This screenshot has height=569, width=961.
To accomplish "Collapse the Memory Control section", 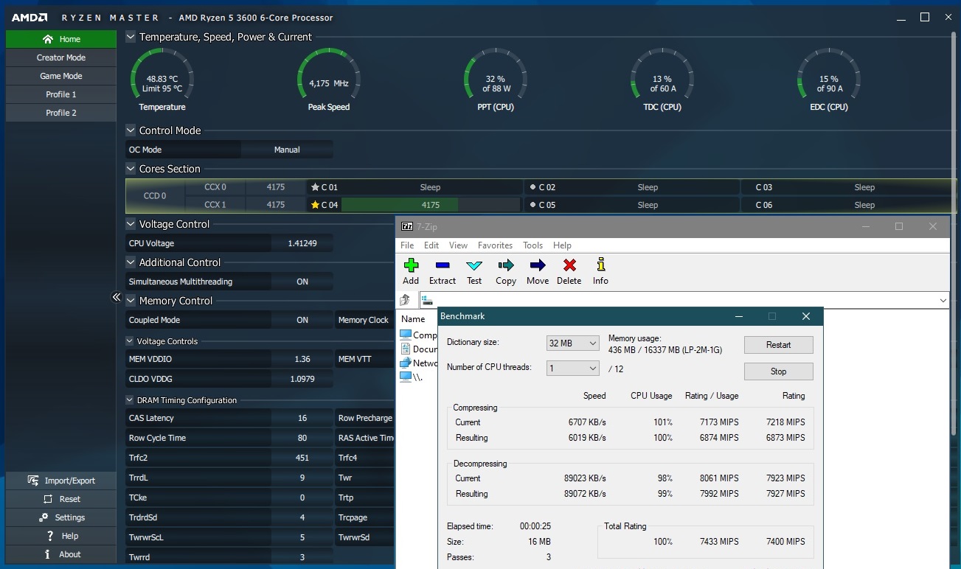I will pos(131,301).
